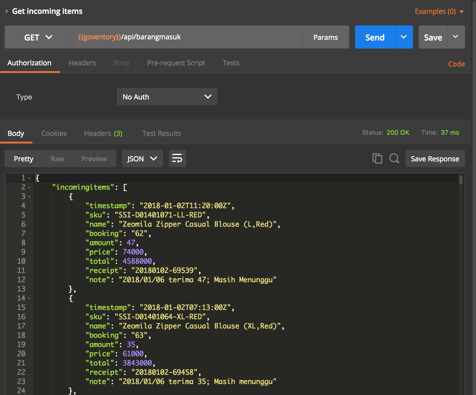Viewport: 476px width, 395px height.
Task: Click the Params button
Action: coord(325,37)
